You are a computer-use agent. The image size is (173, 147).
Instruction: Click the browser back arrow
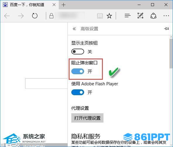click(7, 16)
